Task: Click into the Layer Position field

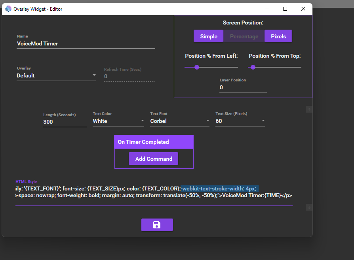Action: tap(243, 88)
